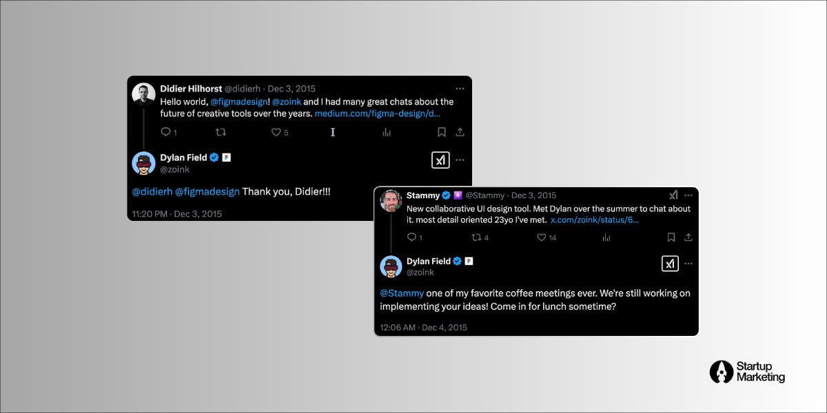Open Grok on Dylan's reply to Stammy

(670, 264)
